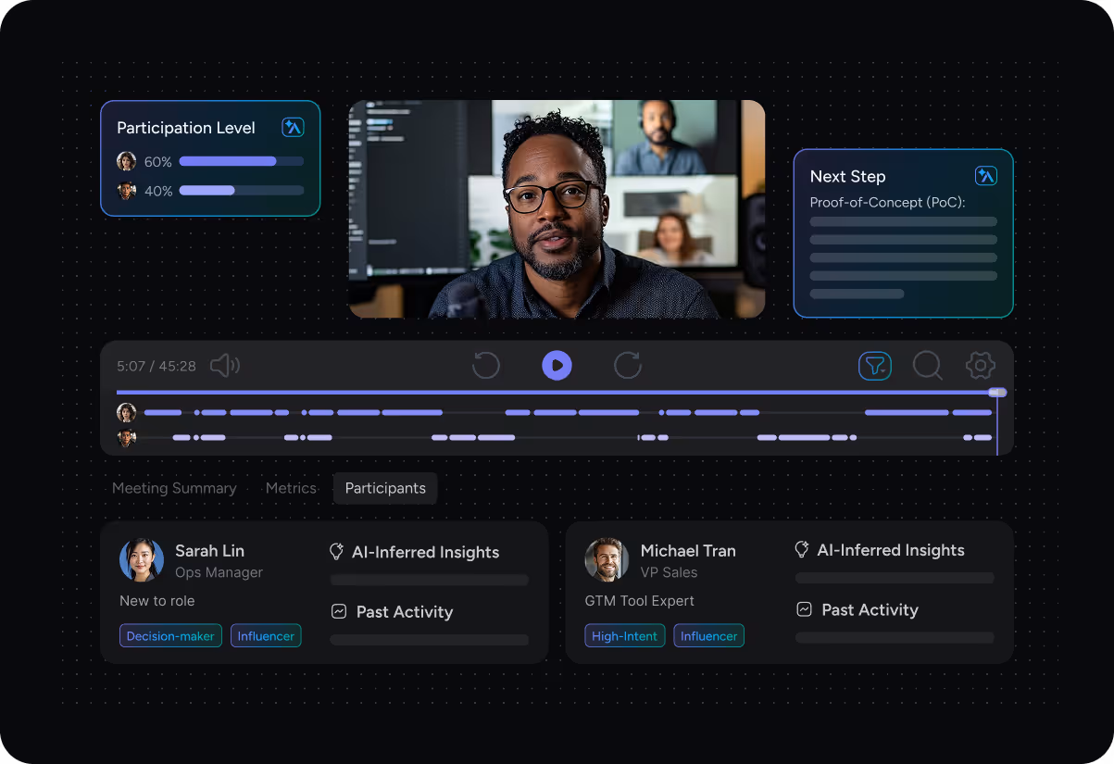Click the GTM Tool Expert note

(640, 601)
